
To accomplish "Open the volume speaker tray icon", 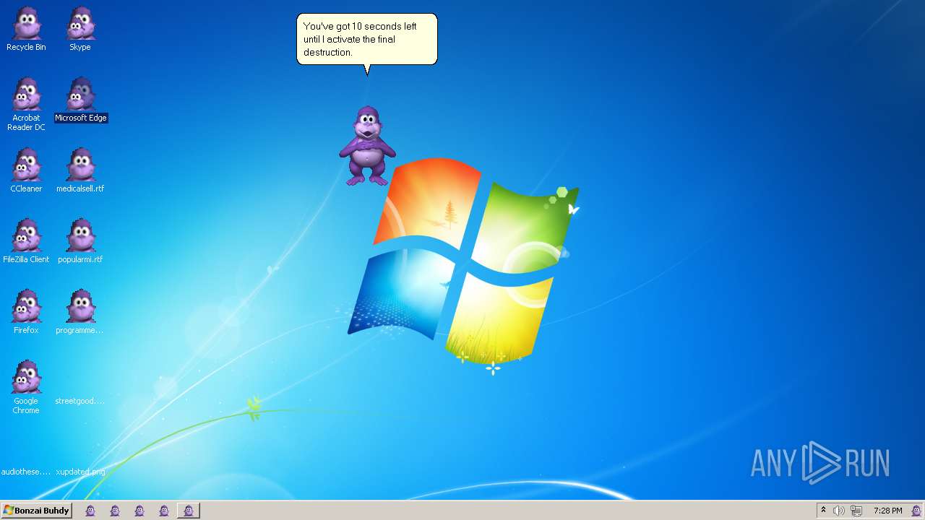I will (x=839, y=511).
